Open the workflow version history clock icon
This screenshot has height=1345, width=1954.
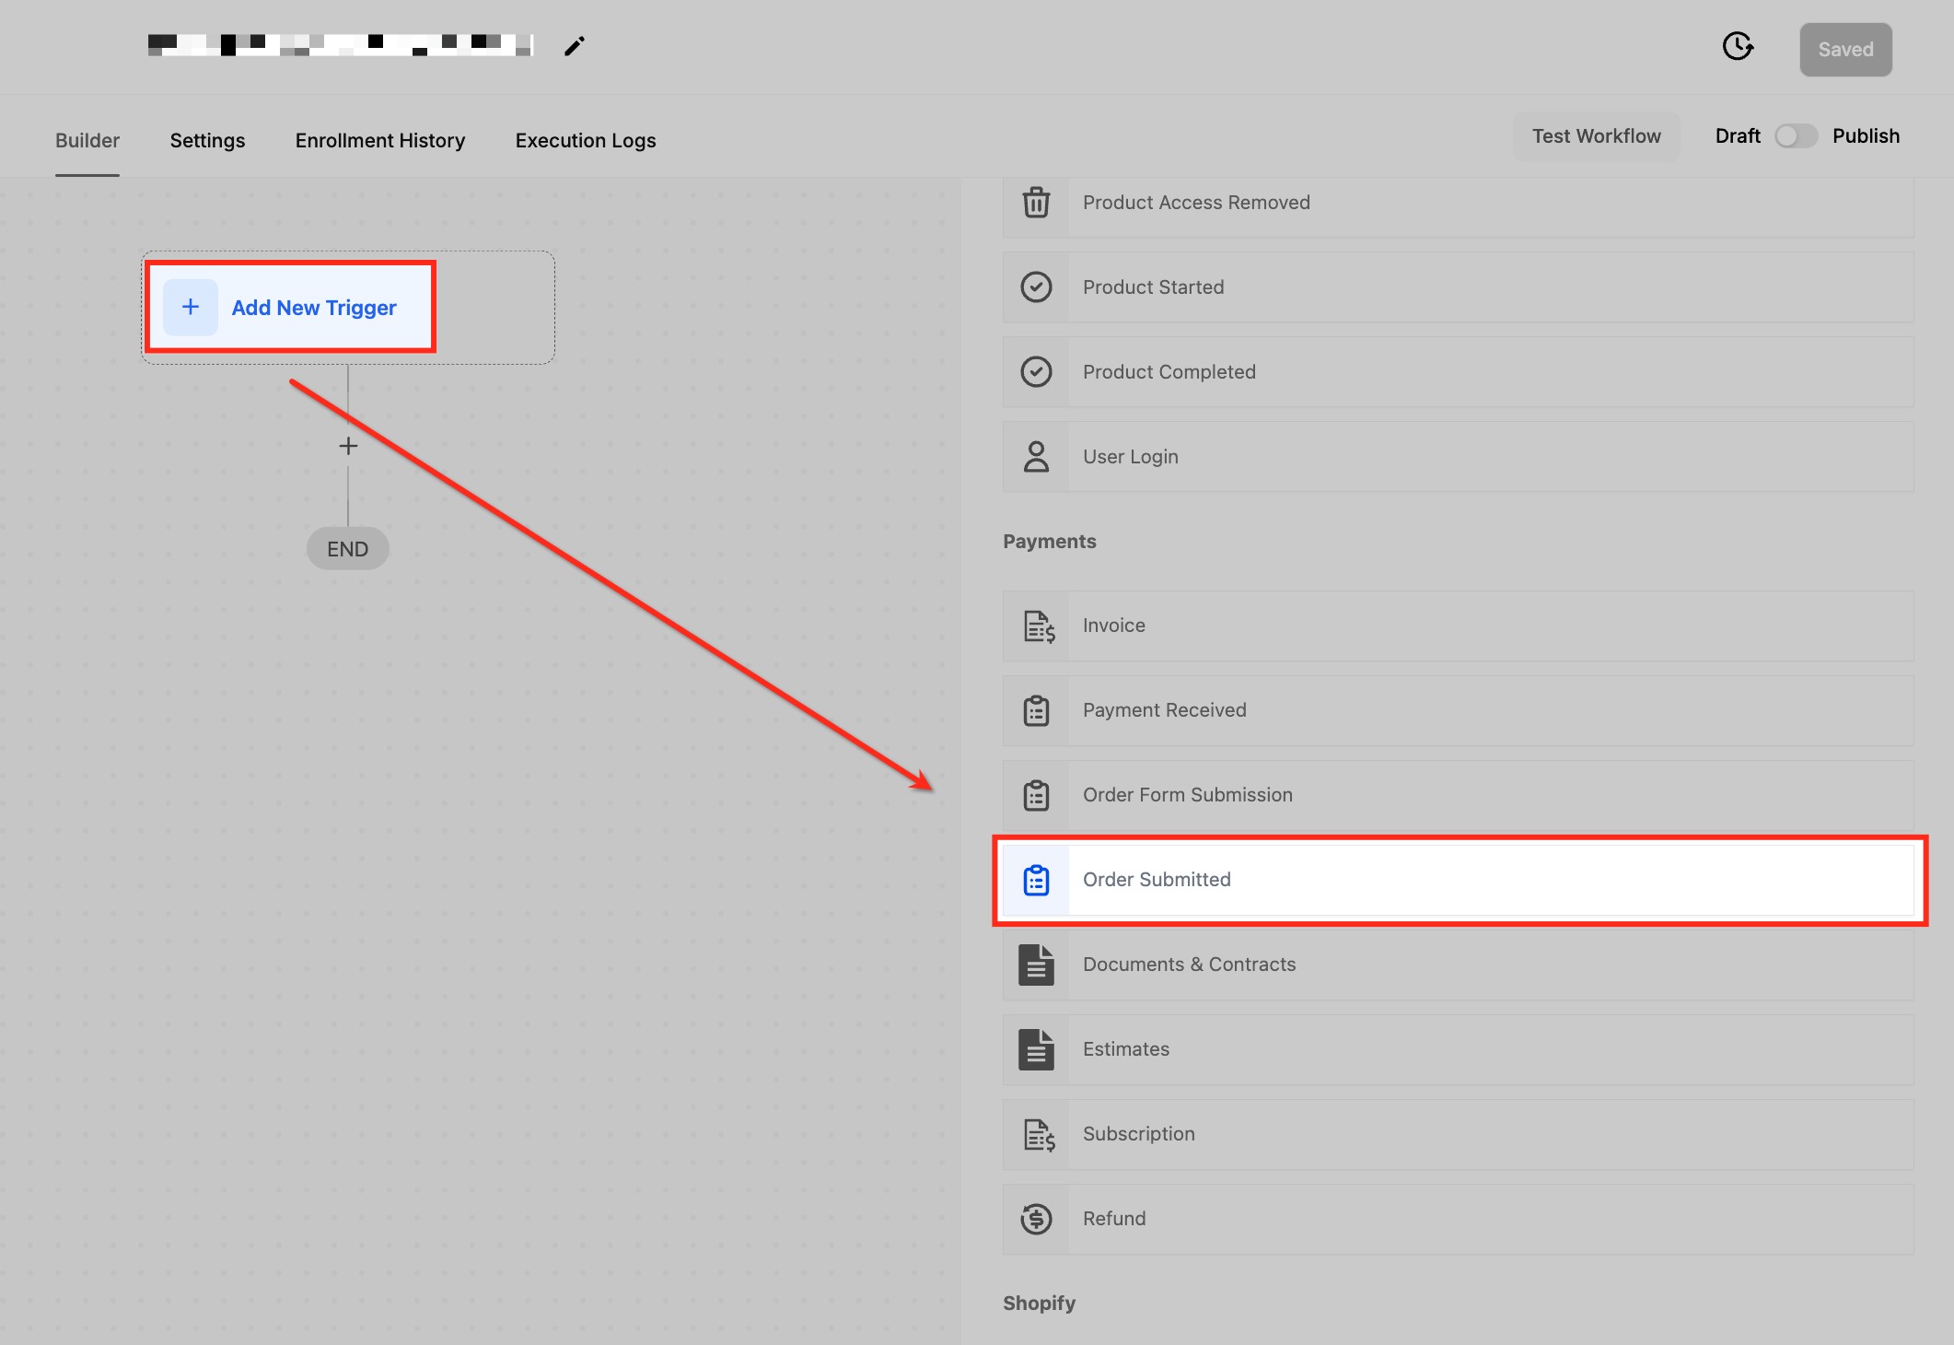[x=1737, y=46]
